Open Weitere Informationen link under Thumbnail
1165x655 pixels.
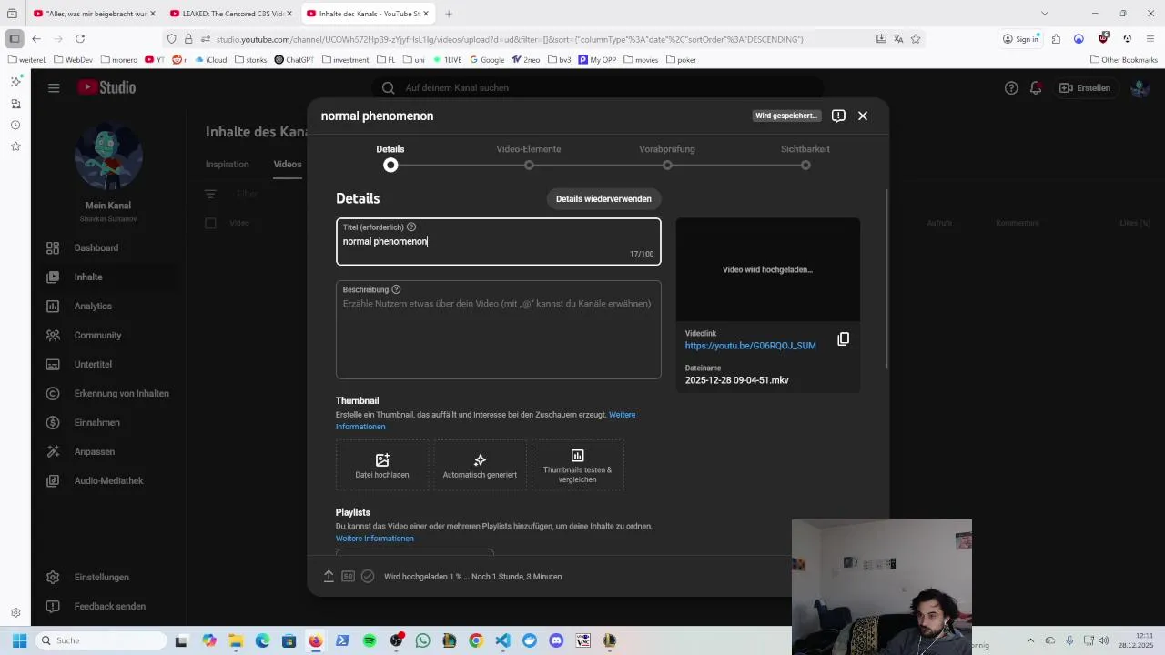click(485, 420)
